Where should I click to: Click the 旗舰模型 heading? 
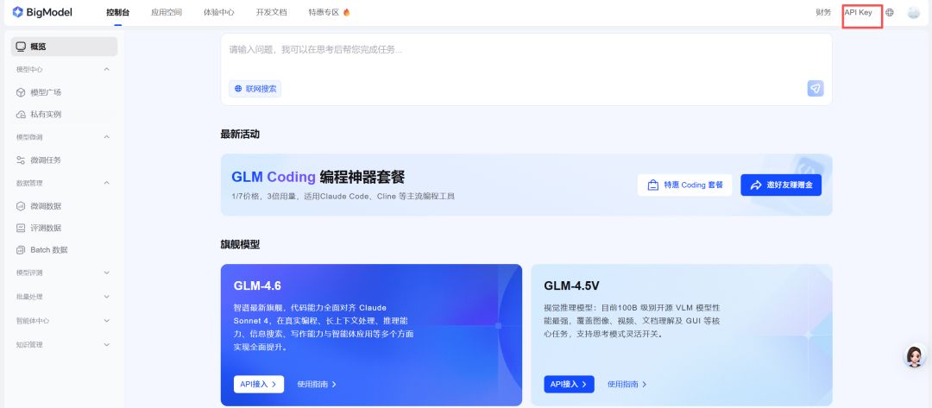point(240,245)
